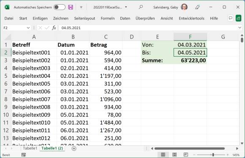Click the green Share icon button
The image size is (245, 158).
(x=238, y=18)
